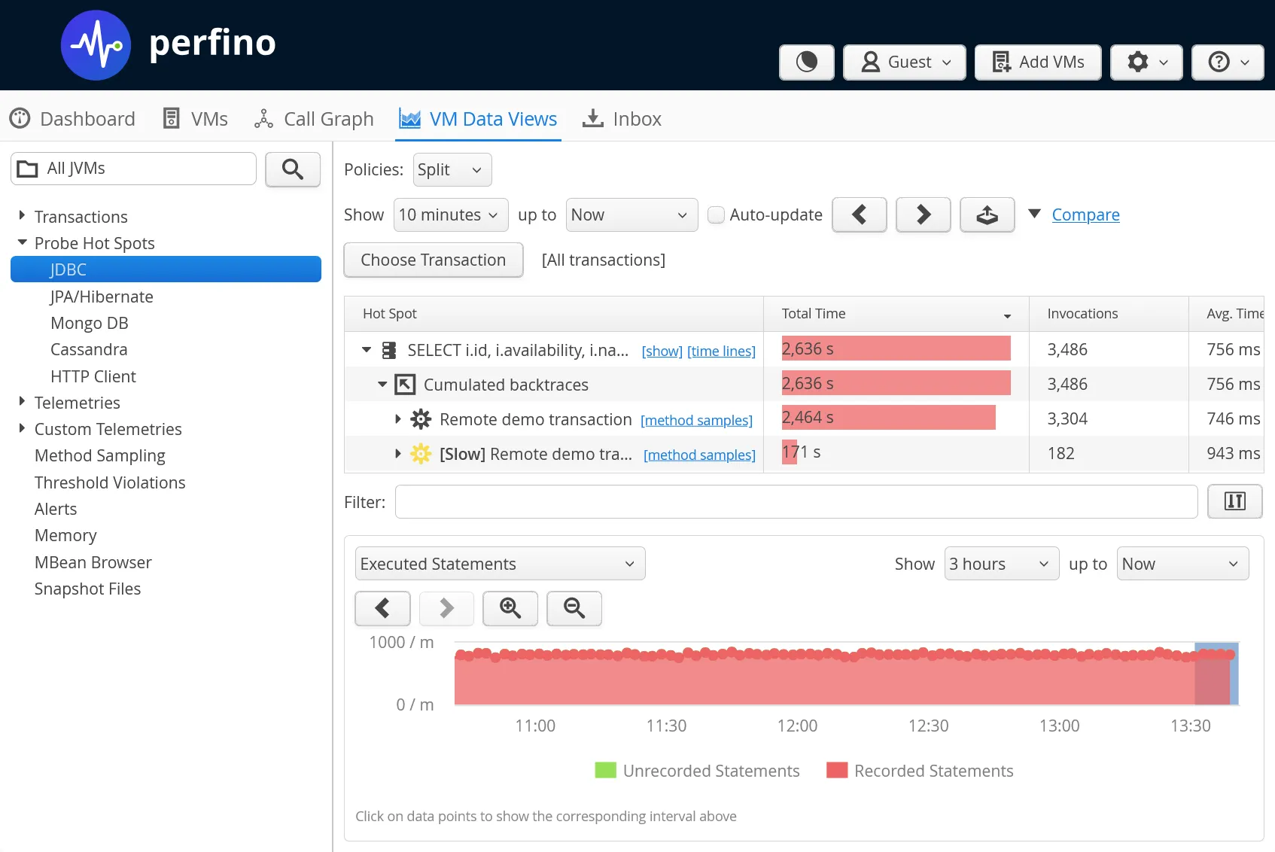Image resolution: width=1275 pixels, height=852 pixels.
Task: Open the settings gear menu
Action: (x=1146, y=62)
